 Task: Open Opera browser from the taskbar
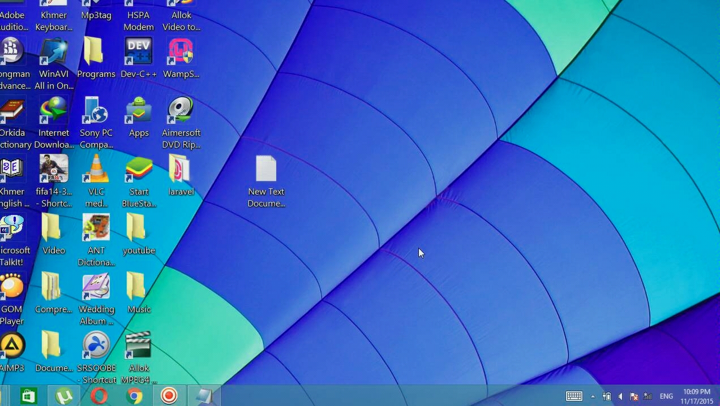point(99,396)
